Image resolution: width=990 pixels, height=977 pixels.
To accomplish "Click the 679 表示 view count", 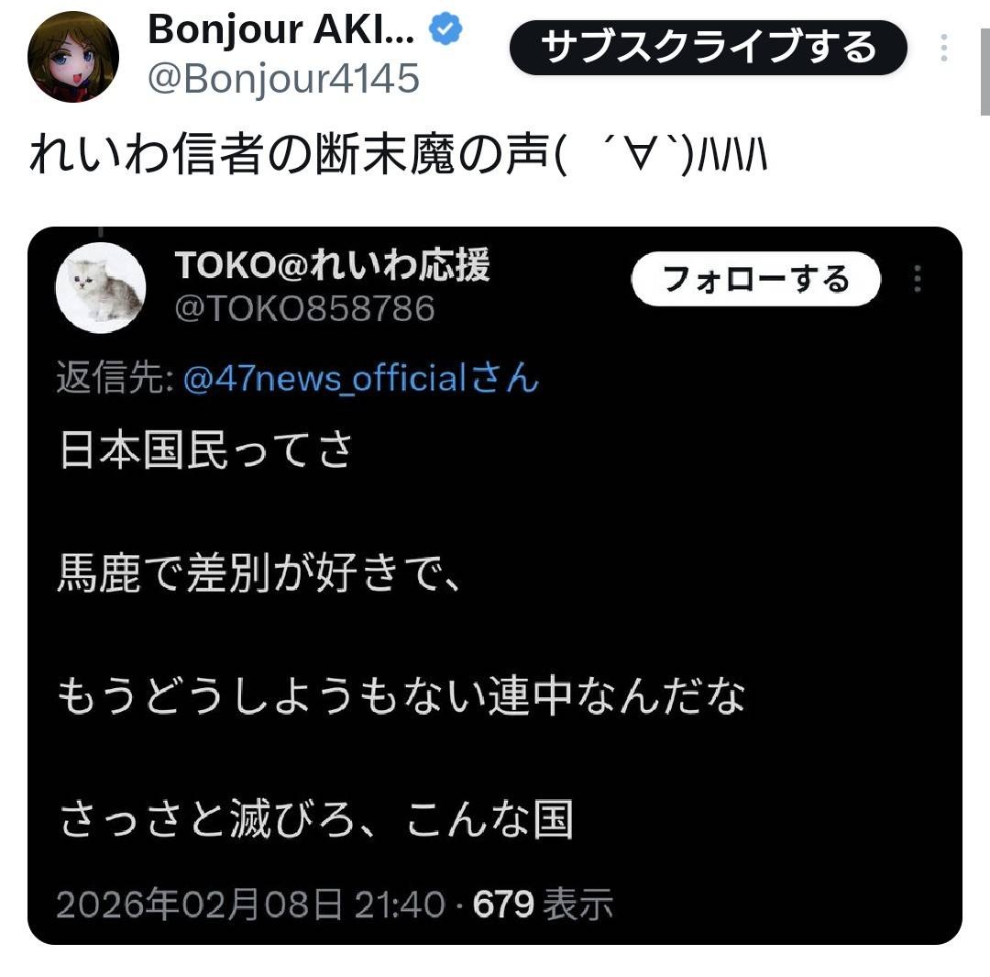I will coord(543,904).
